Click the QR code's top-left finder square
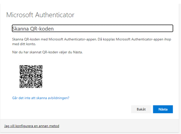 [x=21, y=67]
